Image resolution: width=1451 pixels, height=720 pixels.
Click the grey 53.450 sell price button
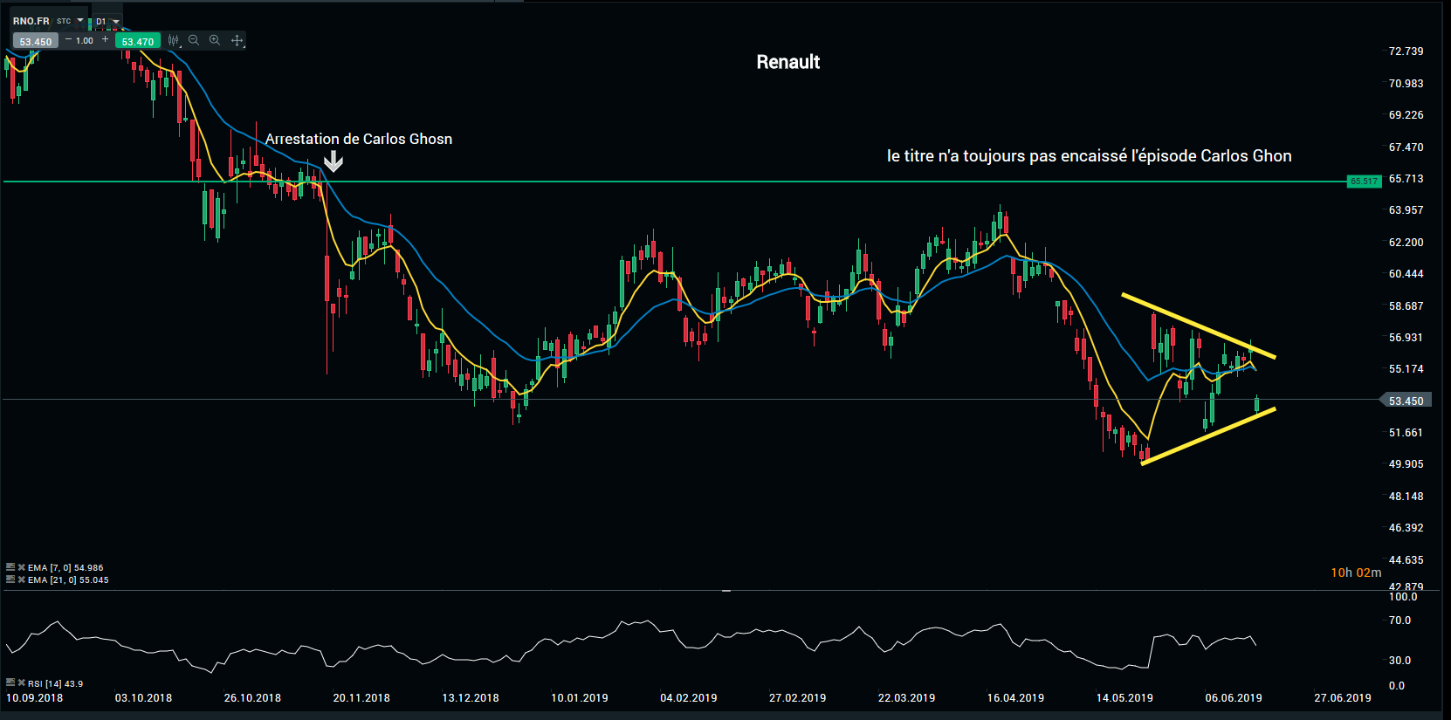[x=36, y=42]
